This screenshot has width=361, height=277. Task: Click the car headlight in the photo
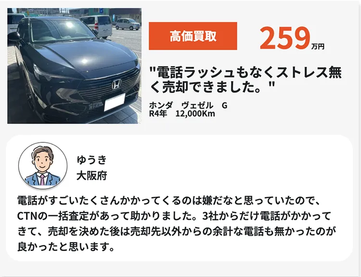click(46, 73)
